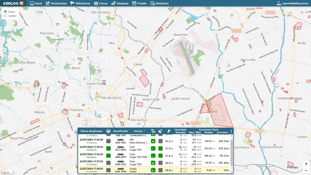Click the ADDLOG logo icon
311x175 pixels.
point(21,3)
